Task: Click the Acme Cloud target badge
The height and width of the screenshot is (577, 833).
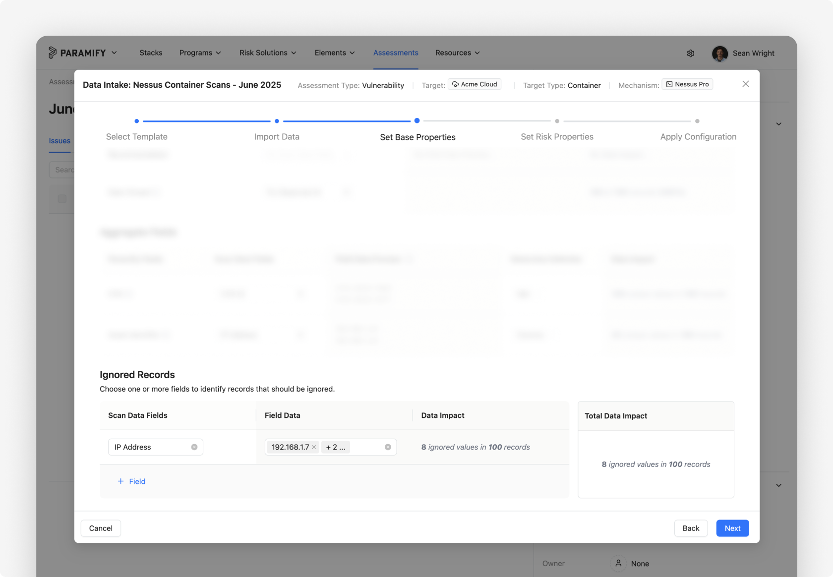Action: point(475,84)
